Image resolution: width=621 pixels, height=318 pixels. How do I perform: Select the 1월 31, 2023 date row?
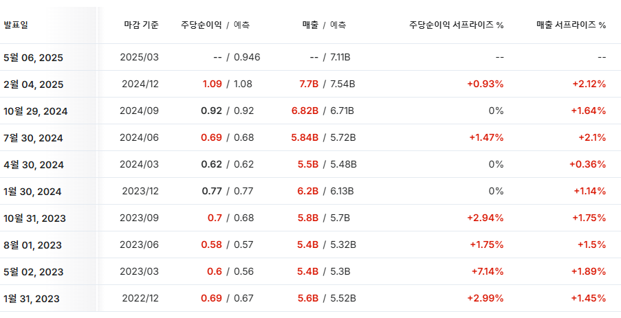point(32,299)
